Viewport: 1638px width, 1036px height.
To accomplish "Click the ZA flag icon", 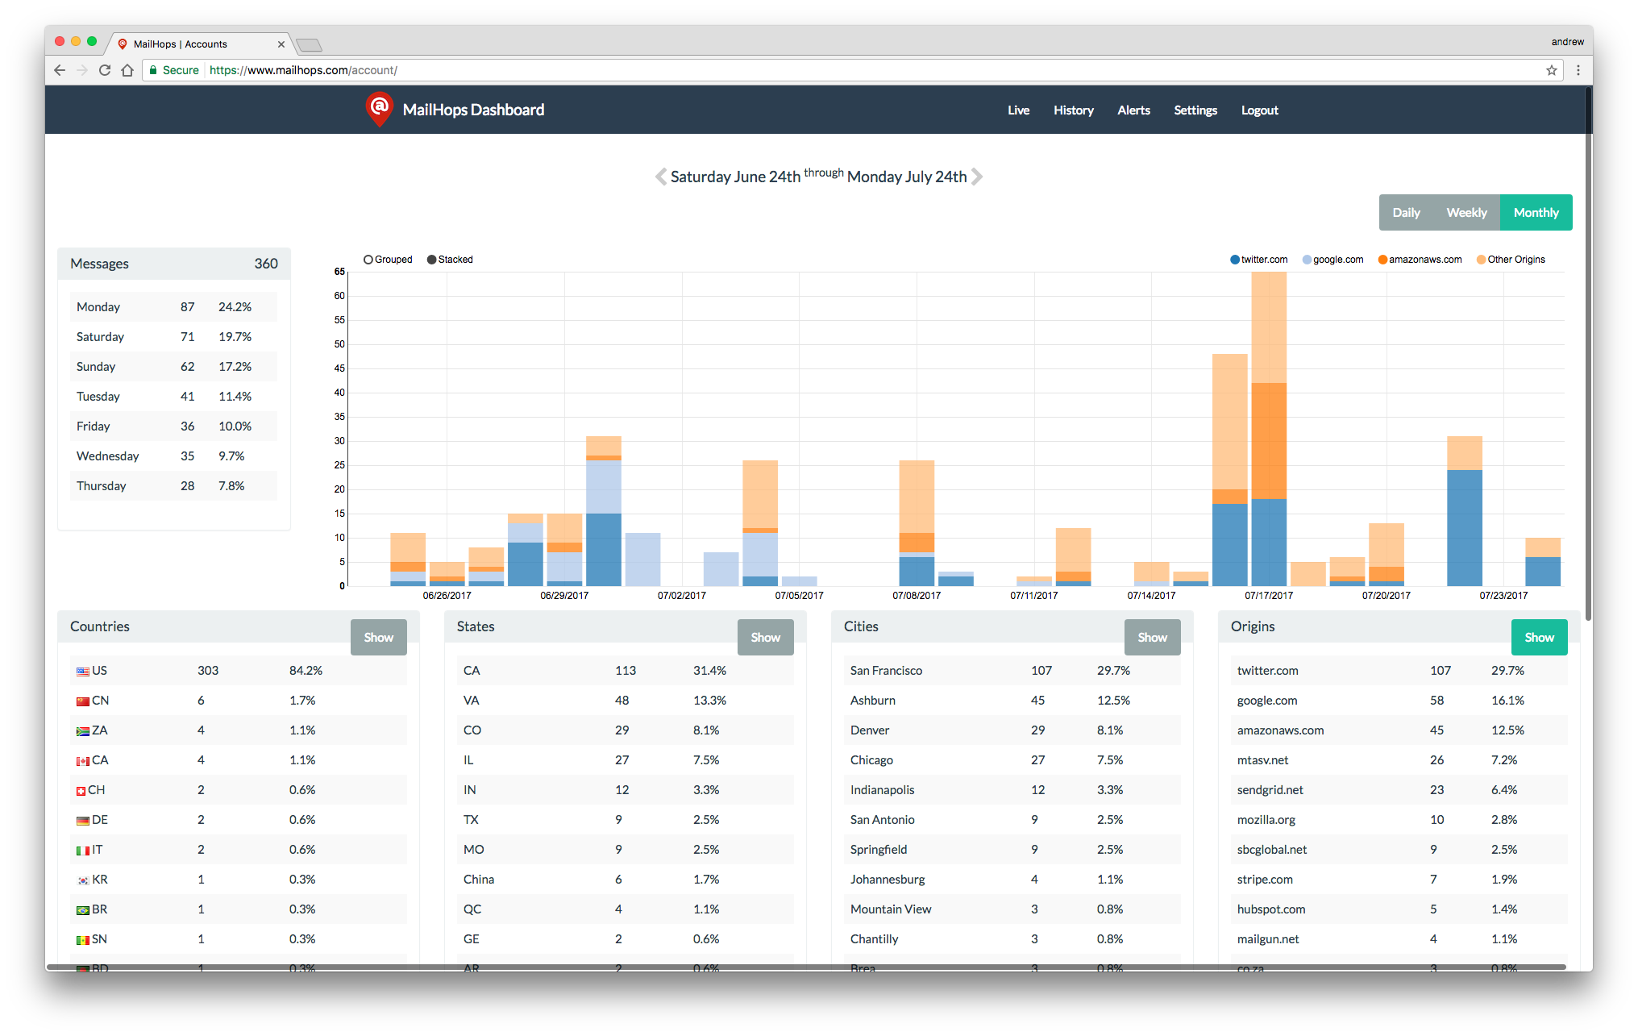I will (x=83, y=730).
